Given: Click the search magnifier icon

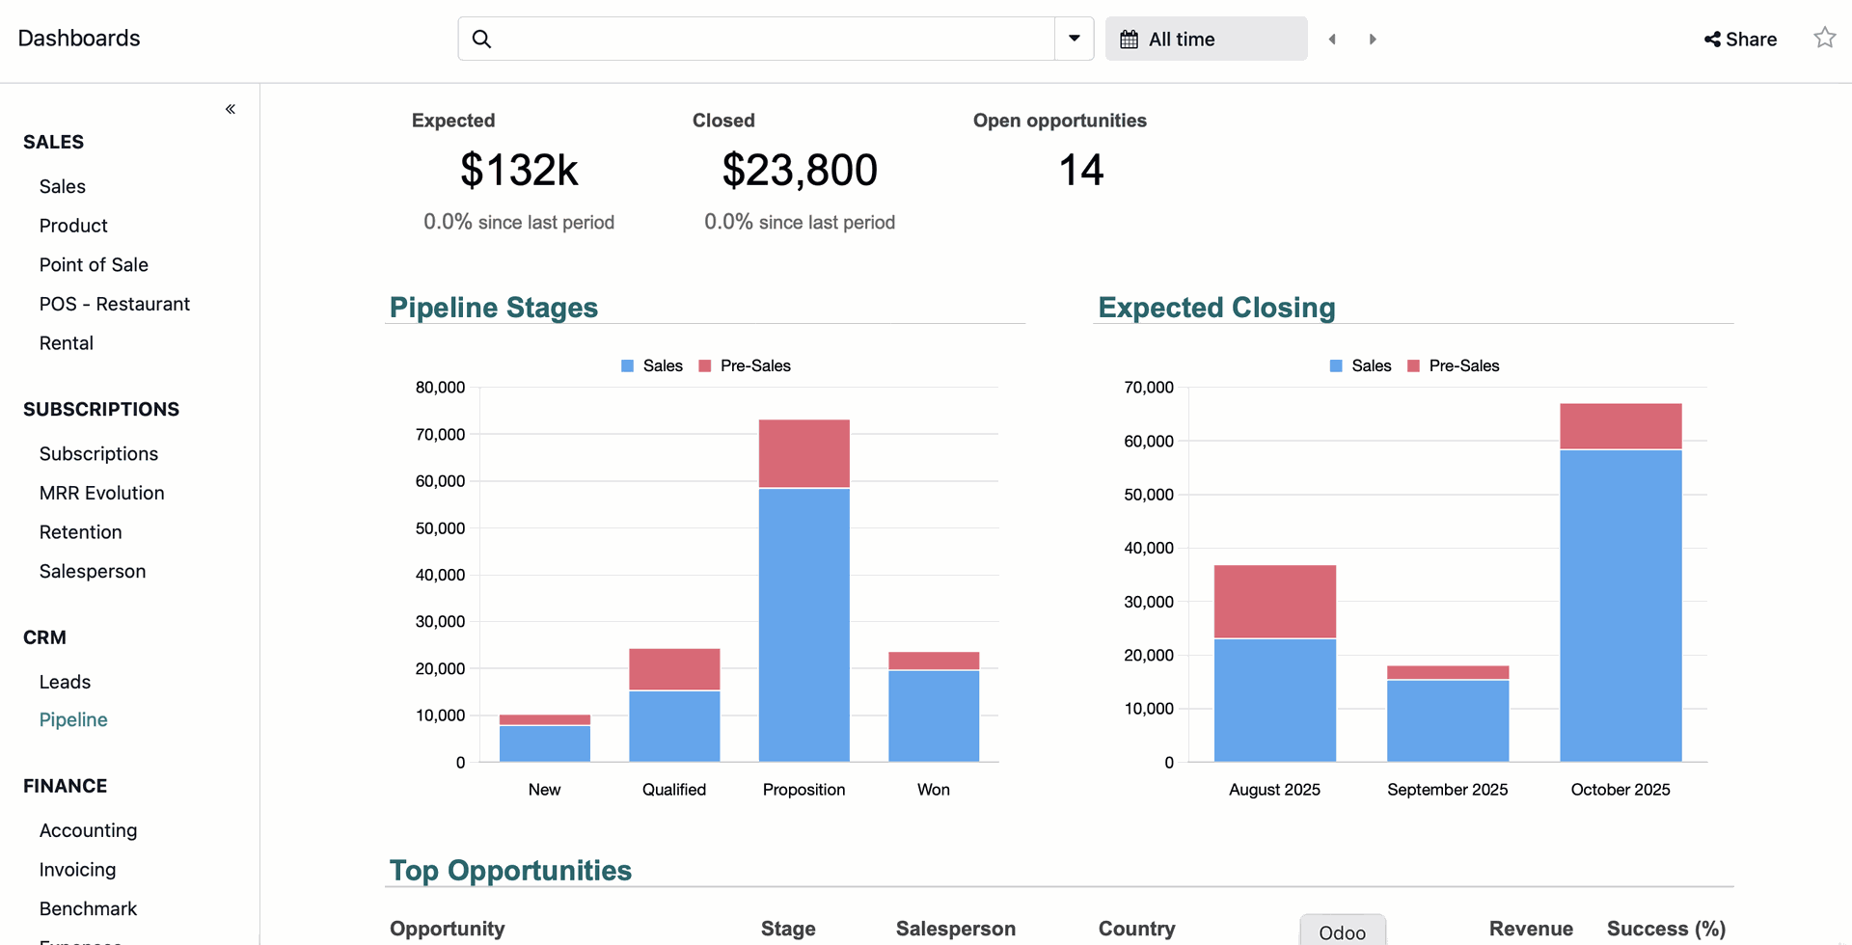Looking at the screenshot, I should click(481, 39).
